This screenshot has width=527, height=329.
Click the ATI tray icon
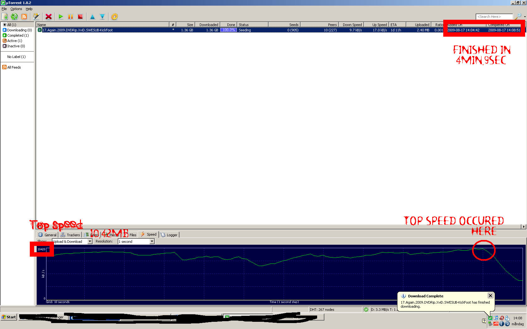(x=496, y=324)
